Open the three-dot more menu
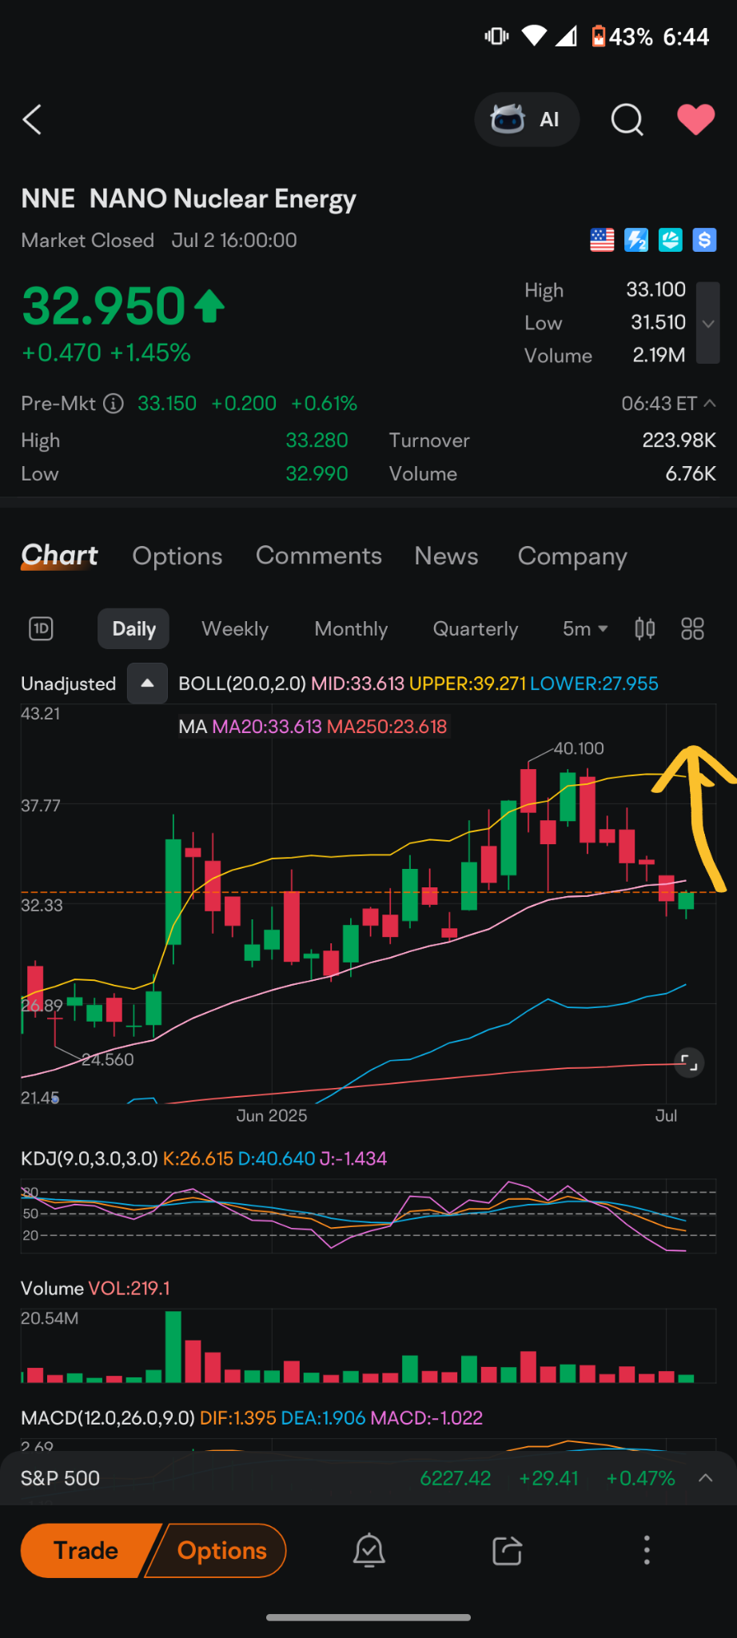 tap(647, 1551)
